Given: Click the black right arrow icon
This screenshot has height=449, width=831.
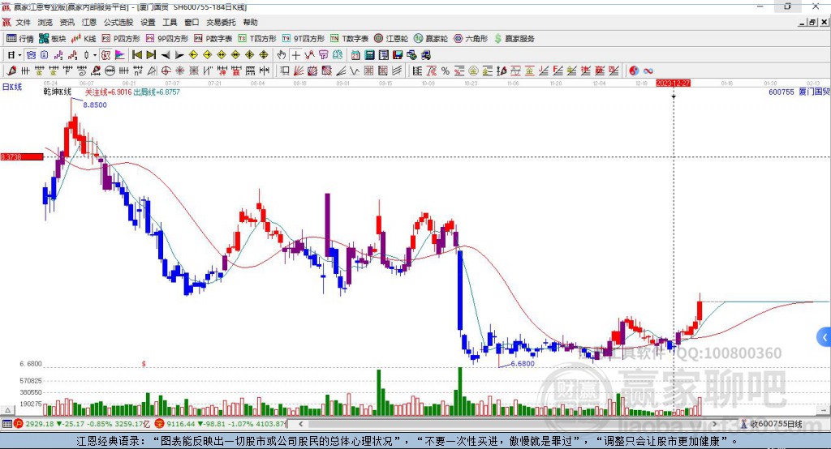Looking at the screenshot, I should click(x=179, y=55).
